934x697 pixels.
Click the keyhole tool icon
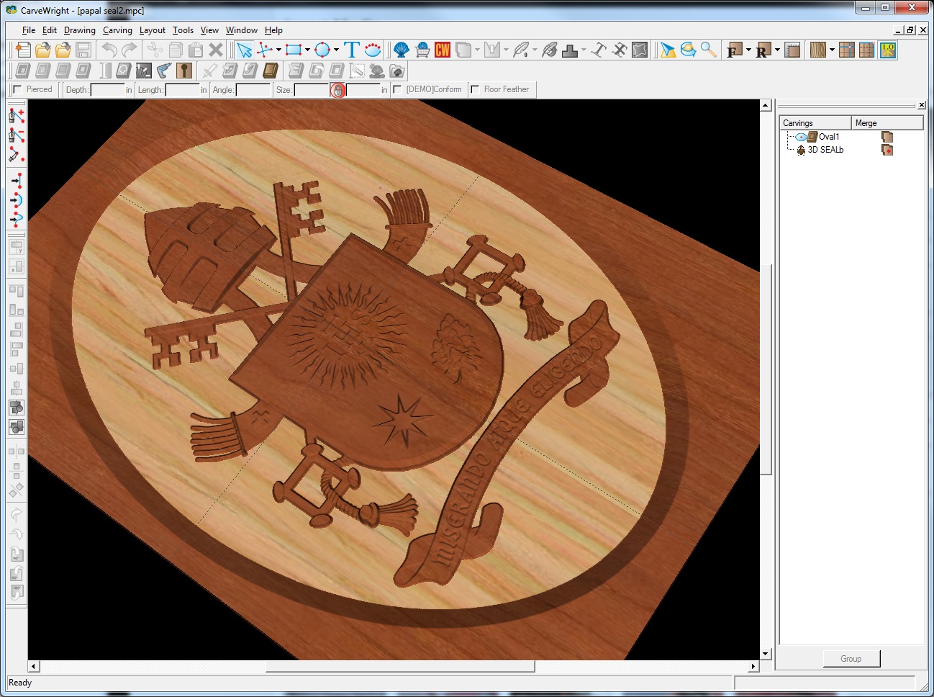click(184, 71)
